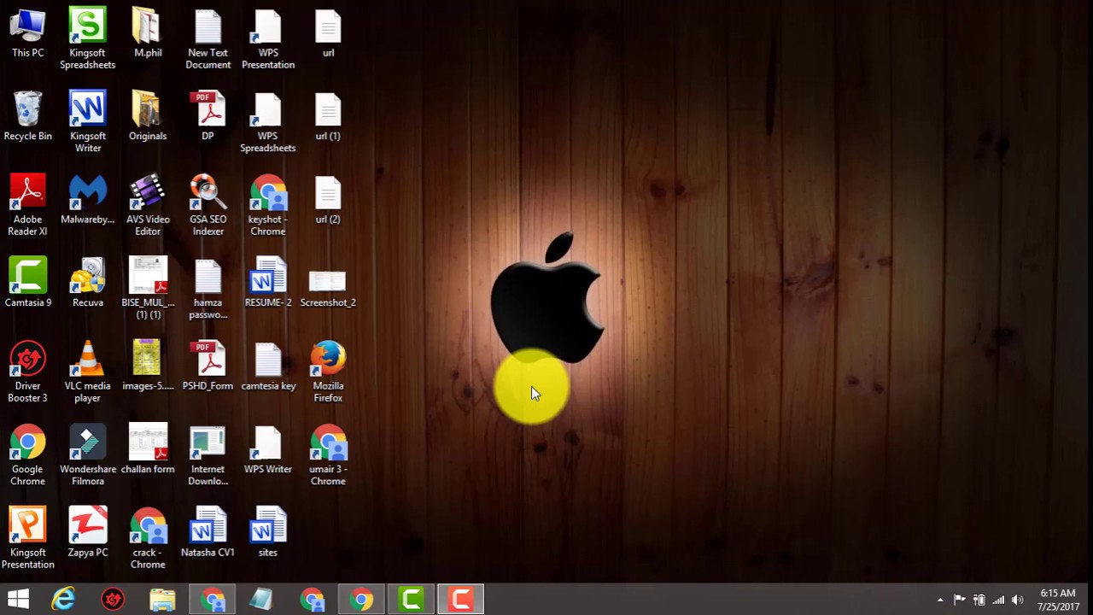Open the Action Center flag icon
1093x615 pixels.
[960, 600]
